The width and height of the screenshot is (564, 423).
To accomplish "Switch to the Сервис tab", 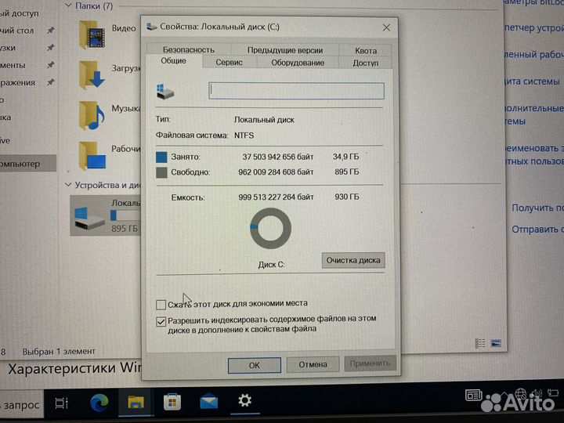I will 229,62.
